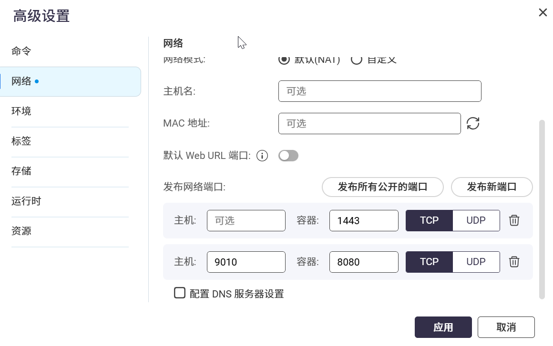Click the Web URL port info icon
Screen dimensions: 553x346
tap(262, 156)
